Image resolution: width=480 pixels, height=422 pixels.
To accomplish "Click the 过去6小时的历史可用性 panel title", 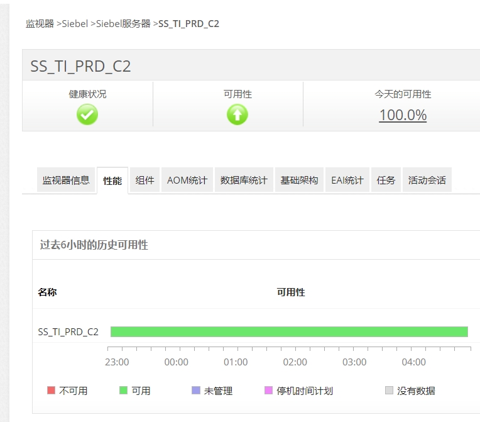I will click(94, 245).
